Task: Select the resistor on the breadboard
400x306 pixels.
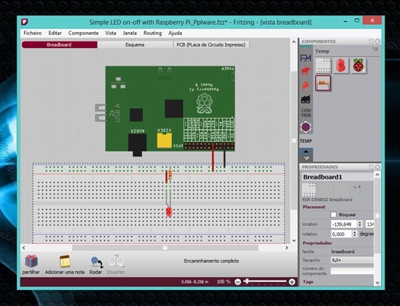Action: [170, 174]
